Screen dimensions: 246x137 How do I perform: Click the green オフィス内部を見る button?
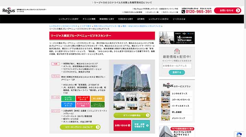point(132,115)
